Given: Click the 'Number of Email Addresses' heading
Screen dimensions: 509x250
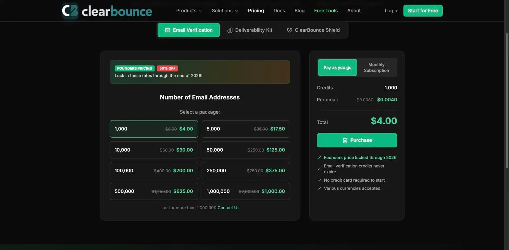Looking at the screenshot, I should tap(200, 97).
